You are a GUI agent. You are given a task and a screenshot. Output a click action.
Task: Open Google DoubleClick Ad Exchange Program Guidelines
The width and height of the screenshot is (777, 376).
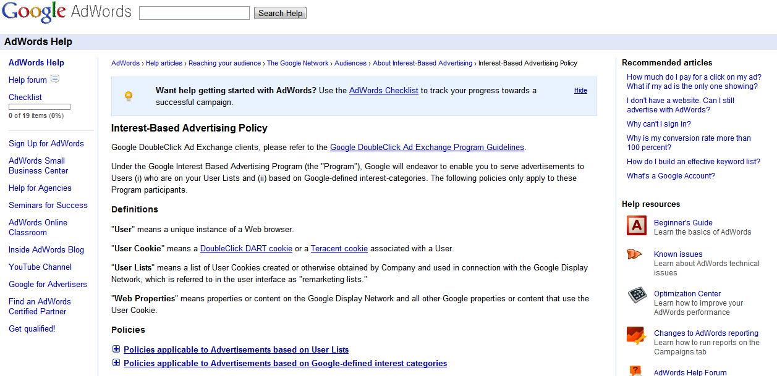[427, 147]
